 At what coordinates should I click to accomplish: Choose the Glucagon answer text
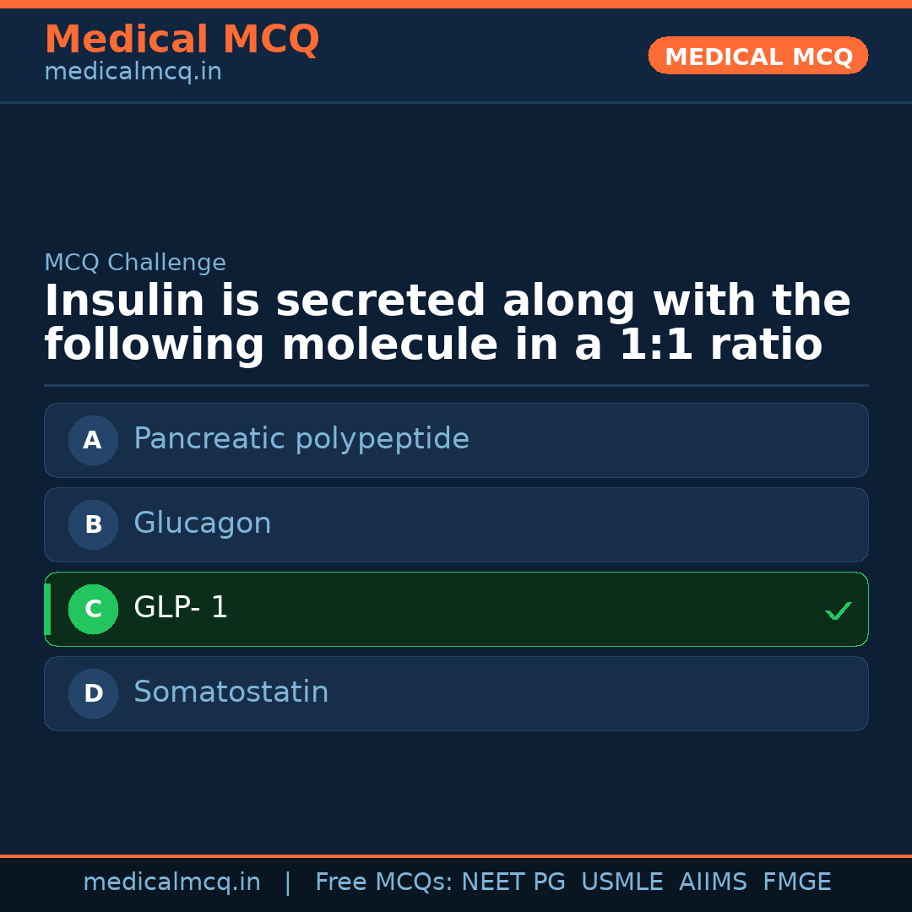pyautogui.click(x=202, y=524)
